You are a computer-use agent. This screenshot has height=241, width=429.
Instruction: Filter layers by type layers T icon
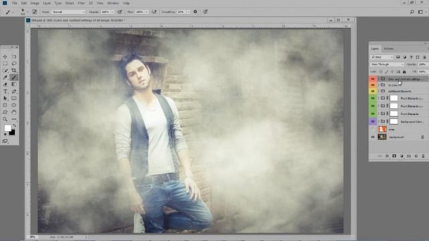point(411,57)
